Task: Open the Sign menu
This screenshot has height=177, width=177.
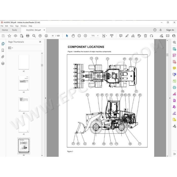Action: [17, 26]
